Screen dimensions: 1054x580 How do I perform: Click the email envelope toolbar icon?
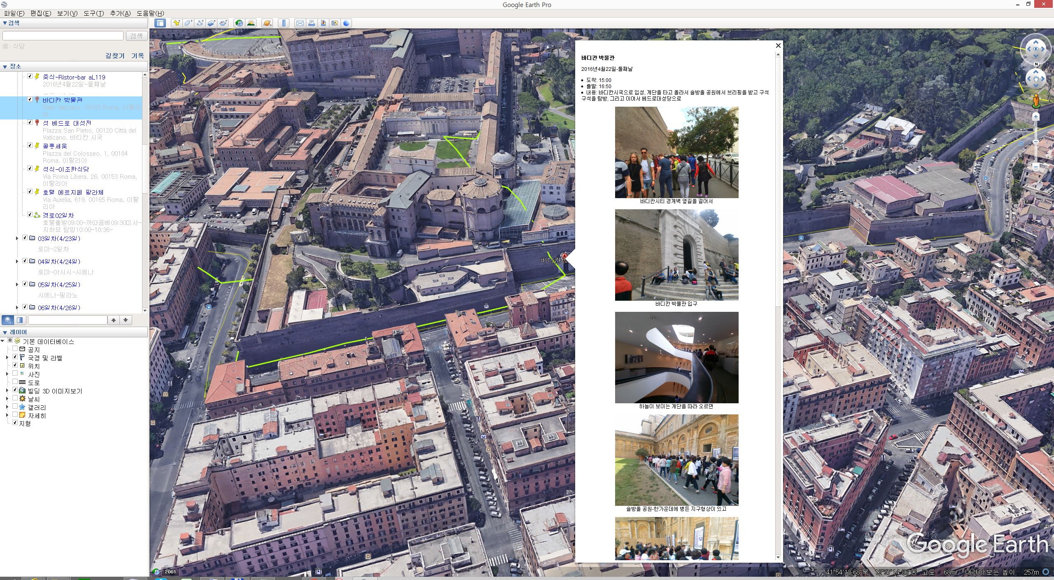click(300, 23)
